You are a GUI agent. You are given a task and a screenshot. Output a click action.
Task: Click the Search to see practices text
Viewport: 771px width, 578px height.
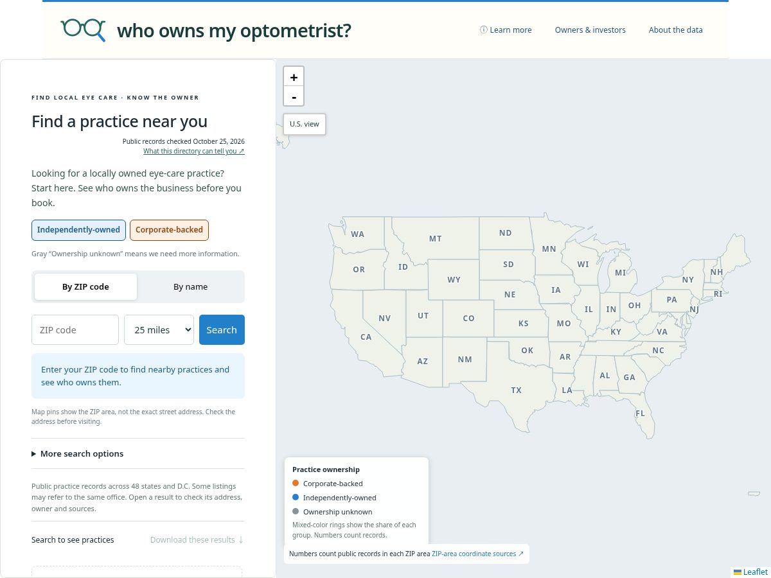pyautogui.click(x=73, y=540)
